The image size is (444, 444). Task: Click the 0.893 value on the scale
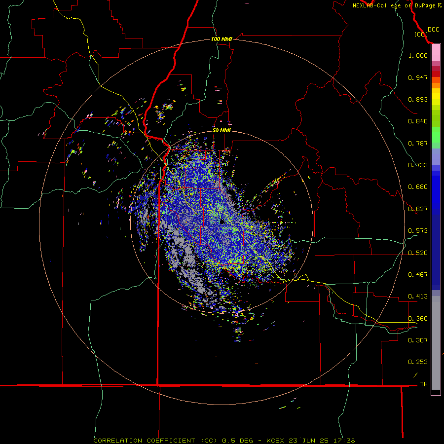[x=418, y=99]
